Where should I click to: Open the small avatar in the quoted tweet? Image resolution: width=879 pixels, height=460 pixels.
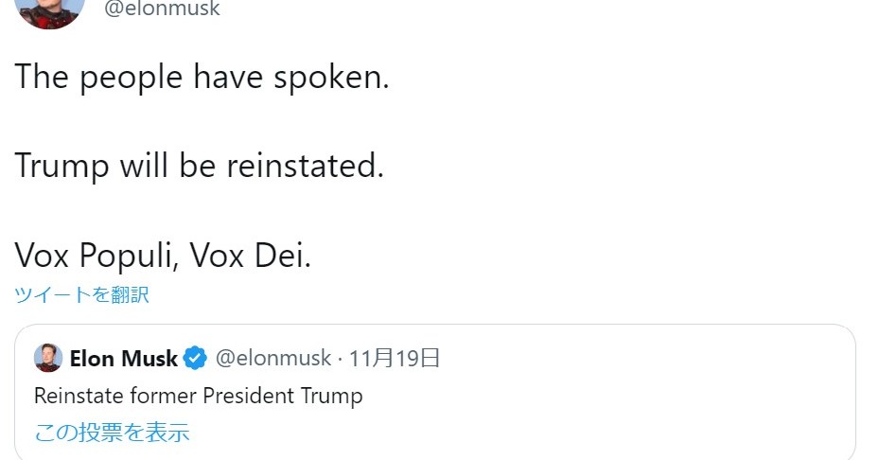48,358
